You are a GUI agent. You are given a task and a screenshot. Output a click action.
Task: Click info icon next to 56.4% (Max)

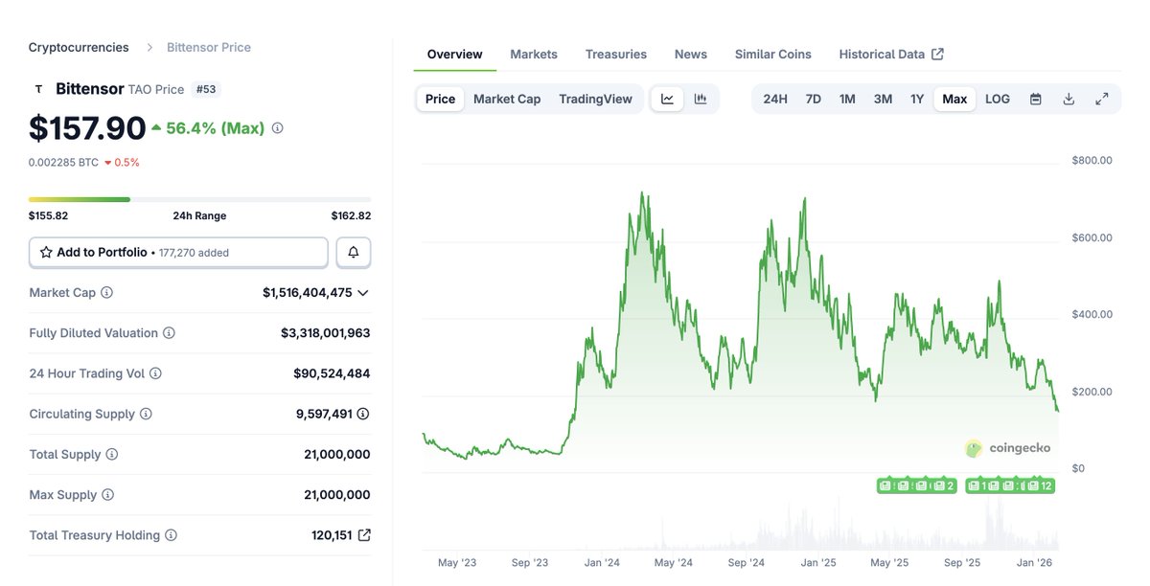(x=277, y=127)
